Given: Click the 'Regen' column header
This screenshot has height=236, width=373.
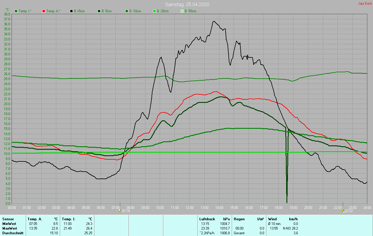Looking at the screenshot, I should pos(239,219).
